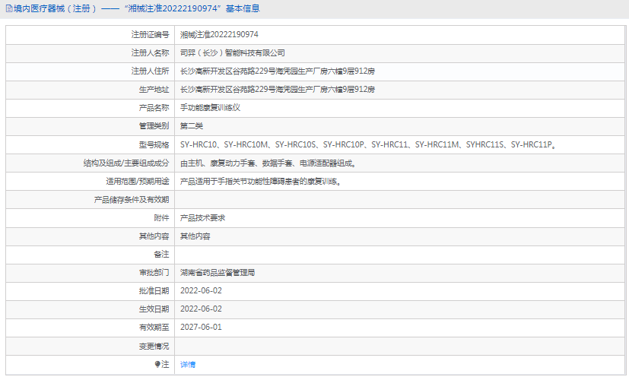Image resolution: width=629 pixels, height=380 pixels.
Task: Select the 产品名称 label
Action: 154,108
